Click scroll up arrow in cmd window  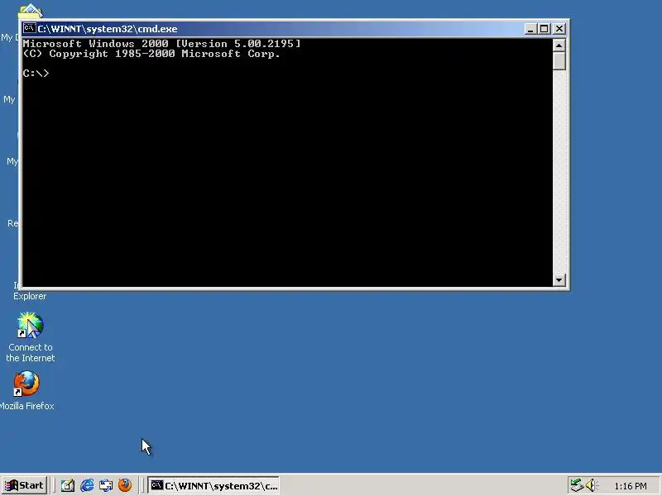(x=559, y=45)
